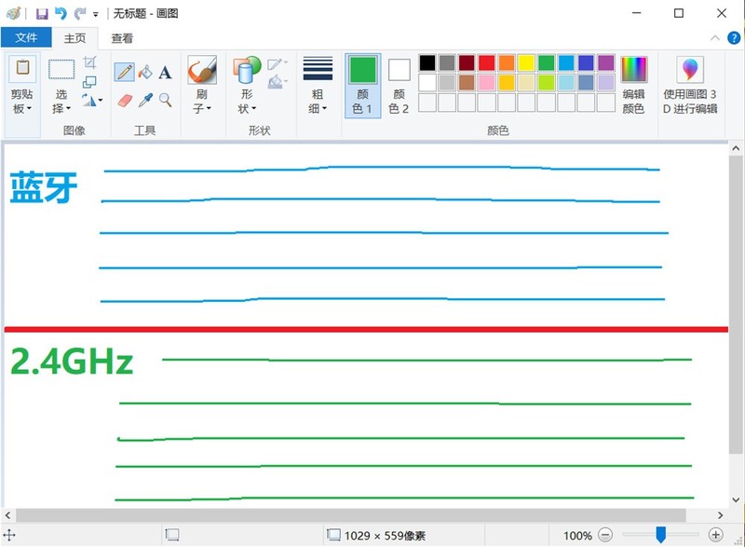
Task: Switch to the 查看 ribbon tab
Action: coord(123,38)
